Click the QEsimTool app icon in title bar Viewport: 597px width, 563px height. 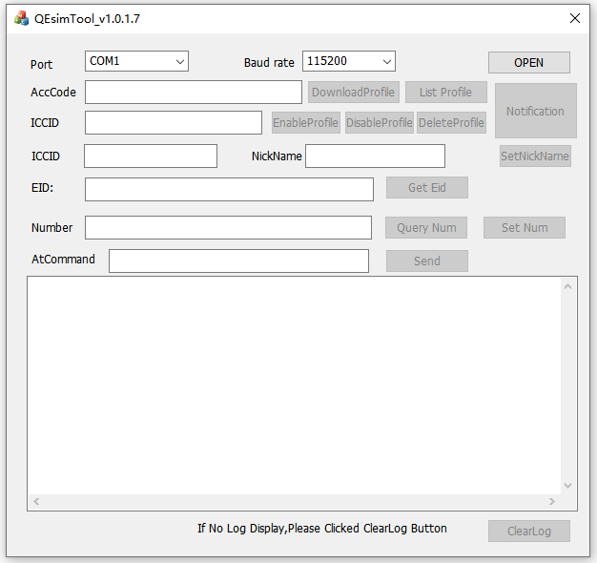pos(21,18)
